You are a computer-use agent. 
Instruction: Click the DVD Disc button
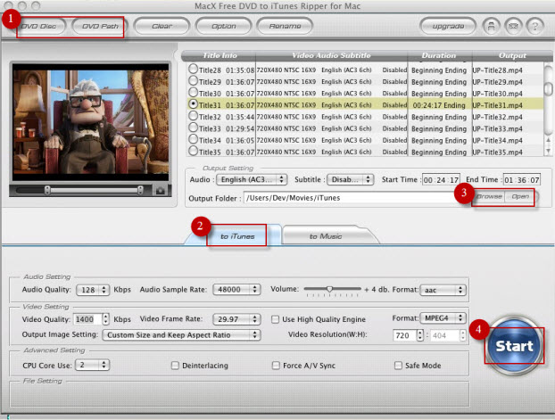pos(39,26)
